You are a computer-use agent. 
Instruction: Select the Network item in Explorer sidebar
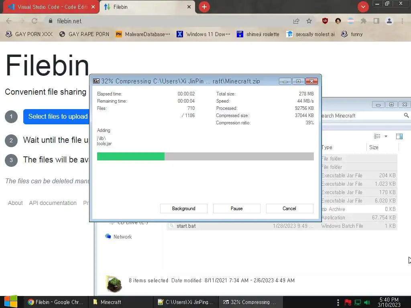coord(118,237)
